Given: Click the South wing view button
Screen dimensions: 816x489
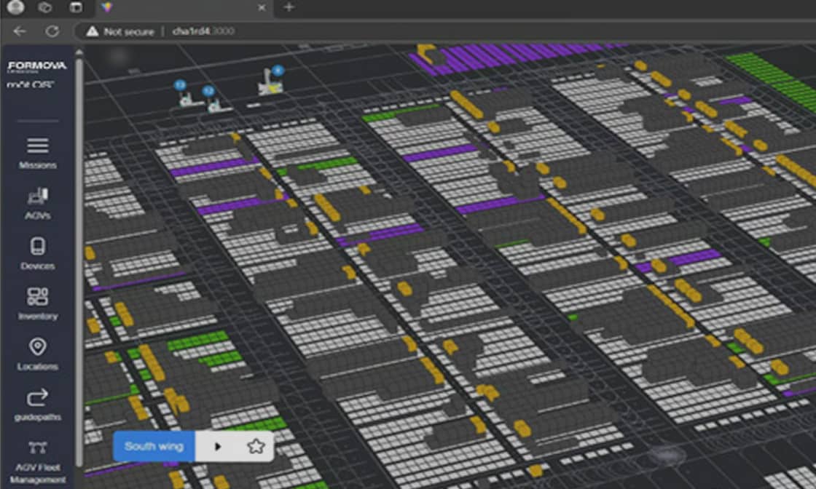Looking at the screenshot, I should point(154,446).
